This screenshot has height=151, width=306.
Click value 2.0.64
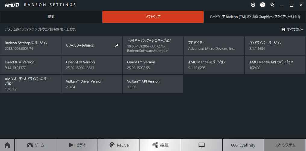pos(70,87)
